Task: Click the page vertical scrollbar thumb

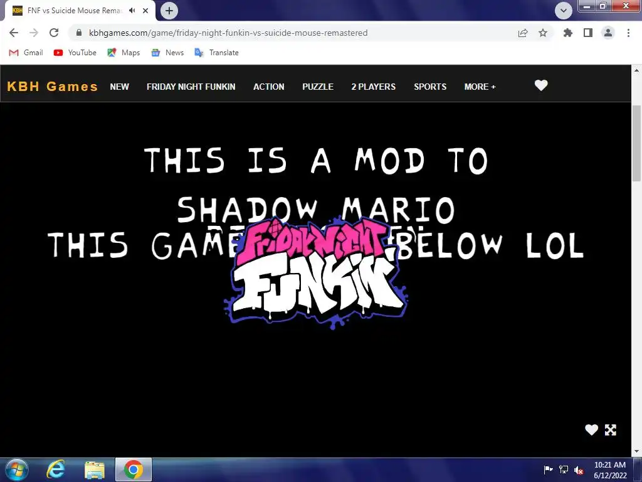Action: [x=637, y=142]
